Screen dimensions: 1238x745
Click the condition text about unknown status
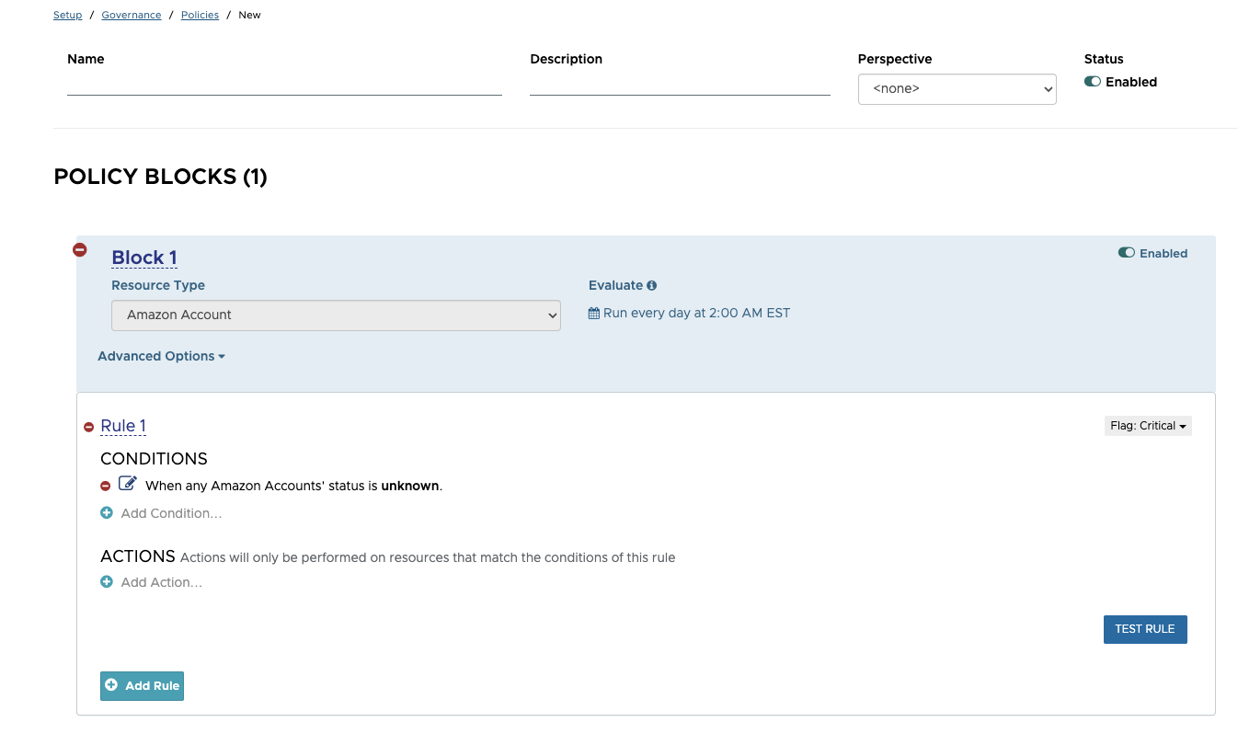click(x=294, y=486)
